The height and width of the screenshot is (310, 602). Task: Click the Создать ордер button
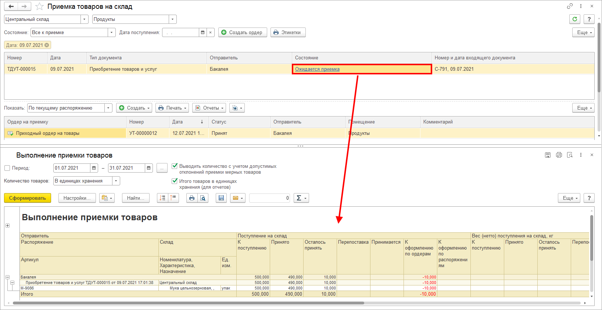click(243, 32)
